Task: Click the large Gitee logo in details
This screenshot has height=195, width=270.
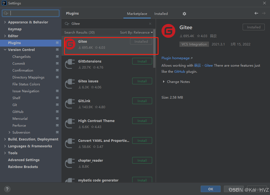Action: point(168,31)
